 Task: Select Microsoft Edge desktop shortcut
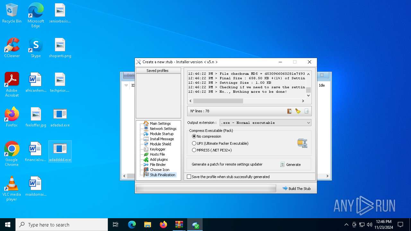pyautogui.click(x=36, y=15)
